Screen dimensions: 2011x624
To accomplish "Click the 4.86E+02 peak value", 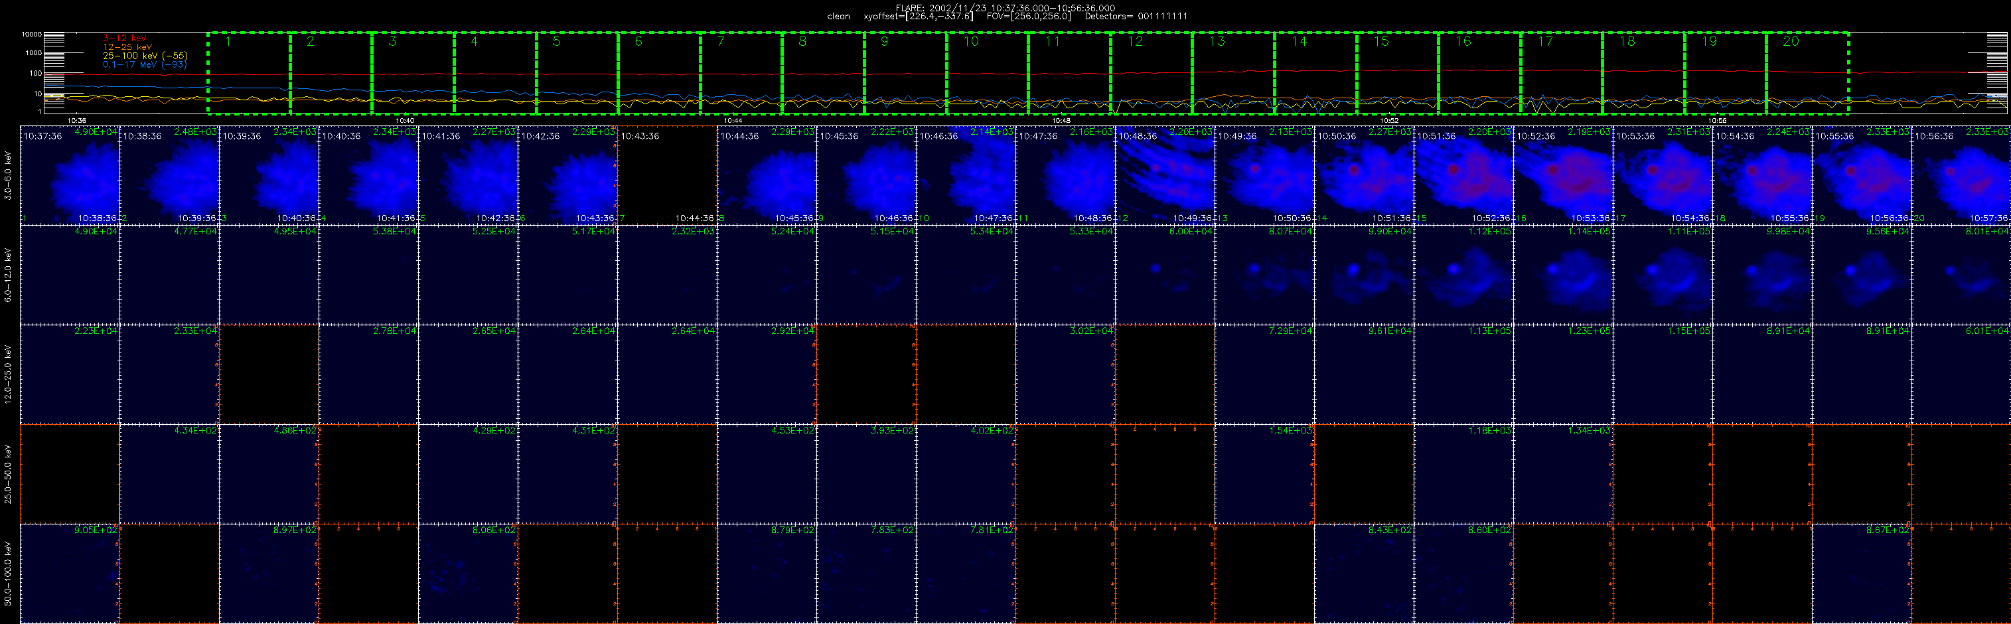I will pyautogui.click(x=296, y=430).
